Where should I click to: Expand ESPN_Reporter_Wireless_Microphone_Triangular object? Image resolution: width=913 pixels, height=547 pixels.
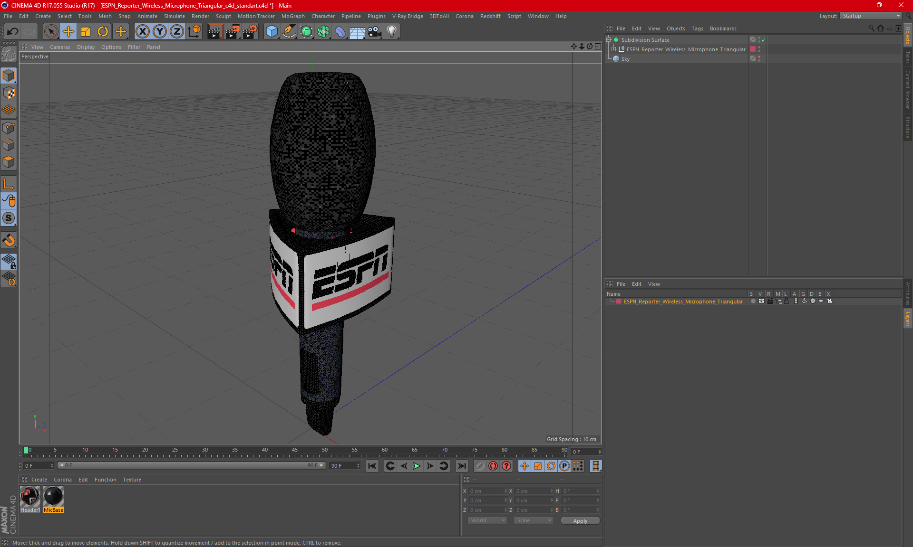614,49
